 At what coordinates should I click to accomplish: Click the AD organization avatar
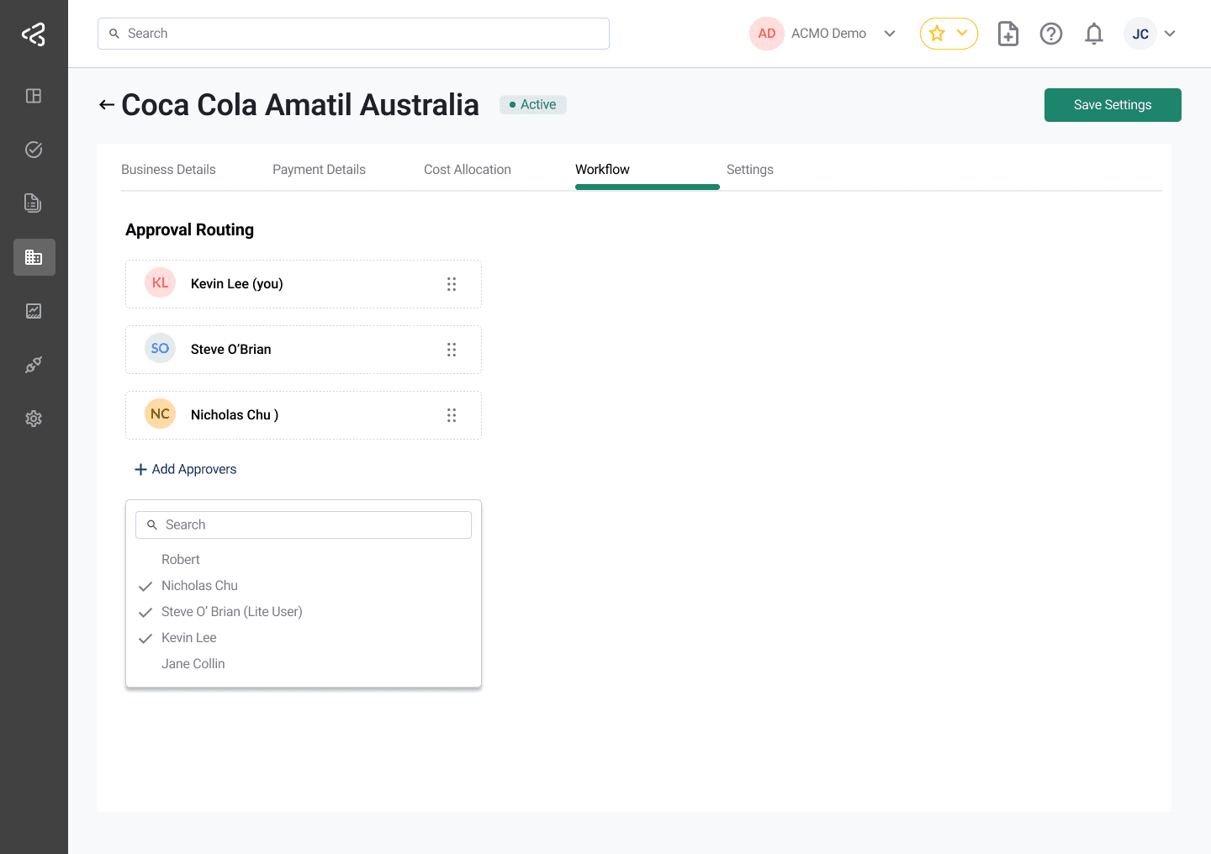click(x=767, y=34)
